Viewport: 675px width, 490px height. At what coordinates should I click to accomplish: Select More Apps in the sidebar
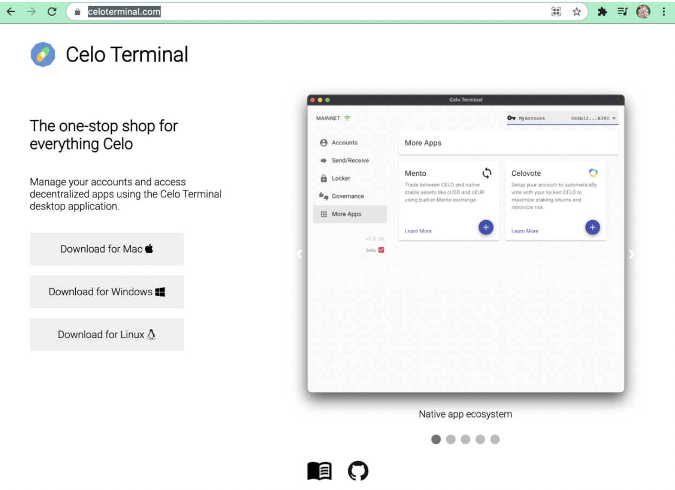tap(350, 214)
